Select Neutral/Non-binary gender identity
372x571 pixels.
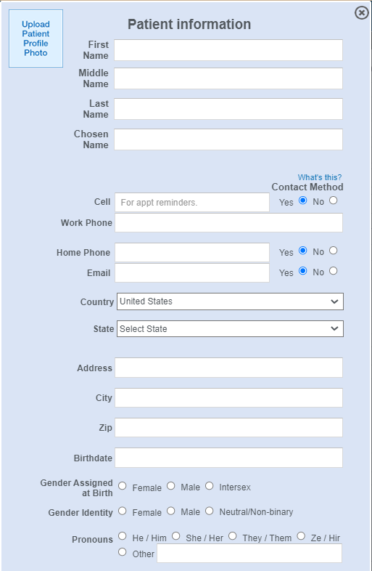pyautogui.click(x=209, y=511)
